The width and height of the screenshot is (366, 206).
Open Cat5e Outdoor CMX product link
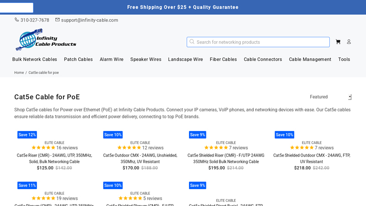(x=140, y=158)
